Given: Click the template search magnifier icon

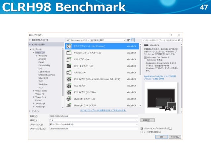Looking at the screenshot, I should coord(179,40).
